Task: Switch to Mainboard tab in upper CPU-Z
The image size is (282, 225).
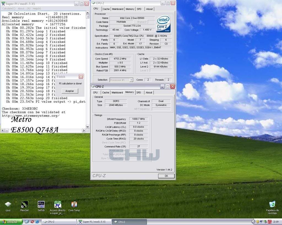Action: pos(118,9)
